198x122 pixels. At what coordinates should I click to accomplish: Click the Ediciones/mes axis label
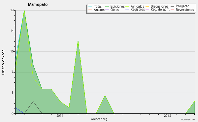tap(3, 62)
